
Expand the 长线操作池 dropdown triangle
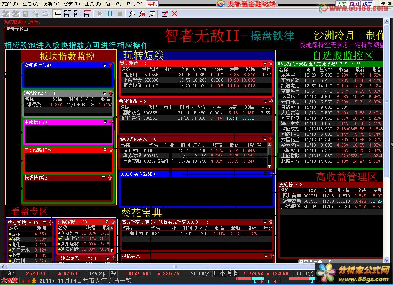[104, 178]
